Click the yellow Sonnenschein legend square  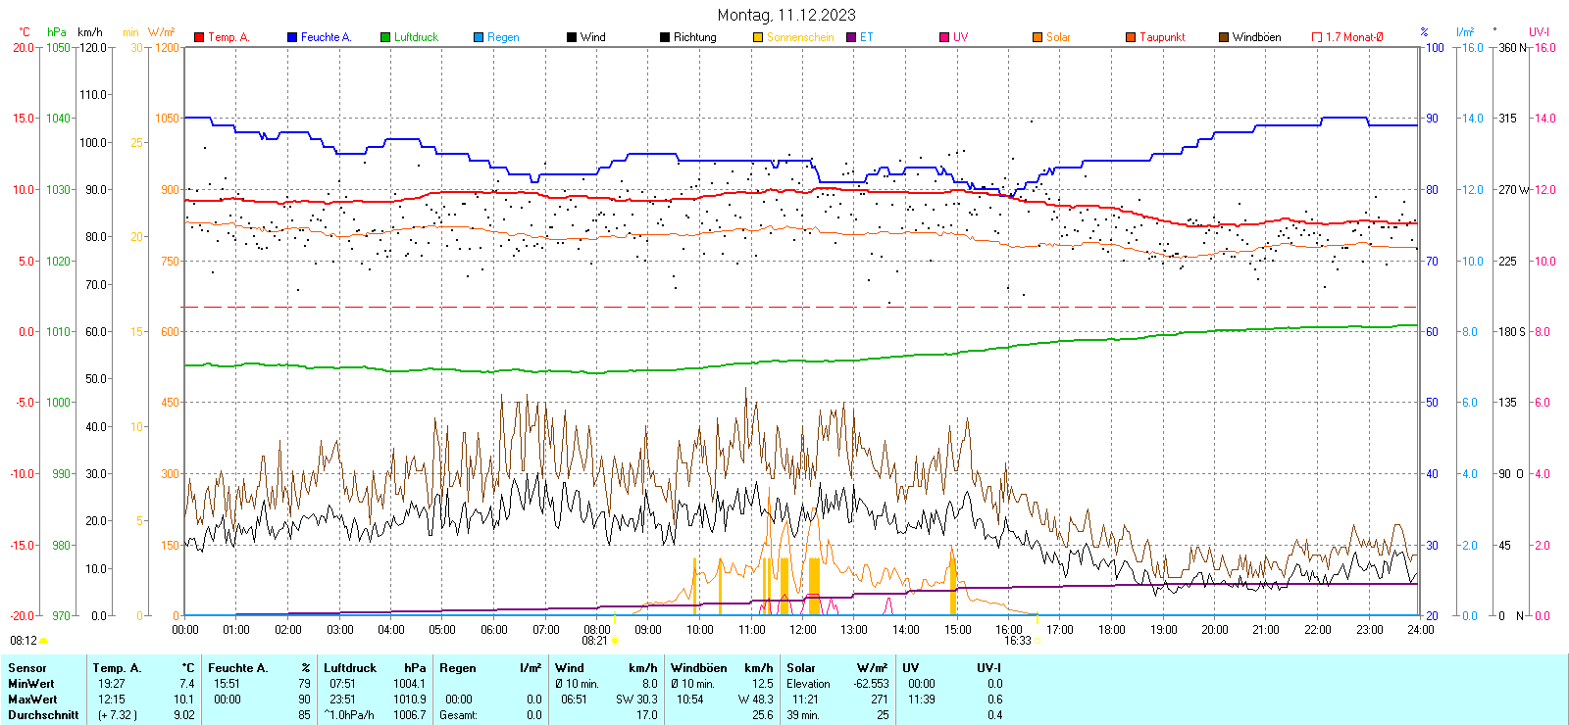coord(758,37)
